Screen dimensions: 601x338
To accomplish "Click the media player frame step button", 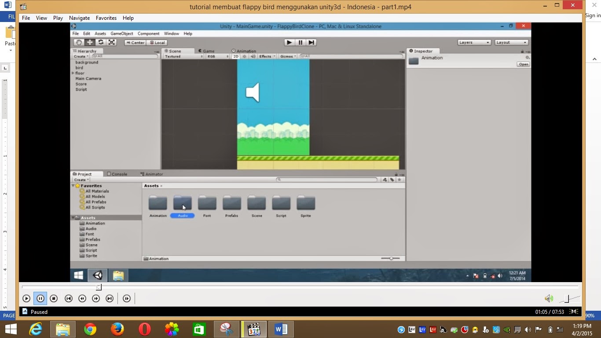I will tap(127, 298).
